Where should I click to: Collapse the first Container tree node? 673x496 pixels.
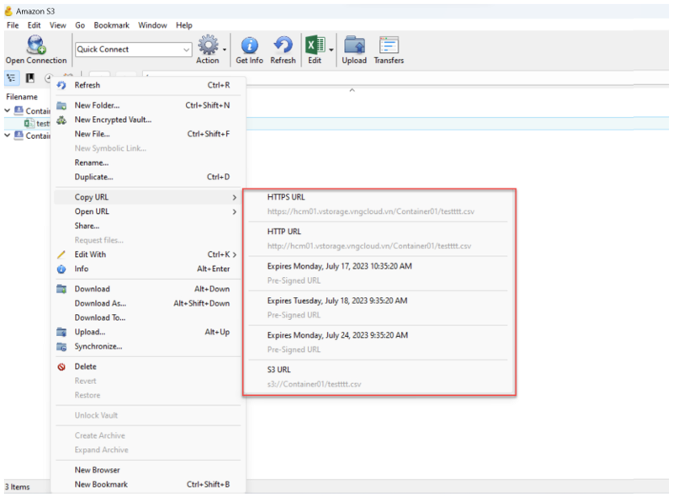pos(8,110)
